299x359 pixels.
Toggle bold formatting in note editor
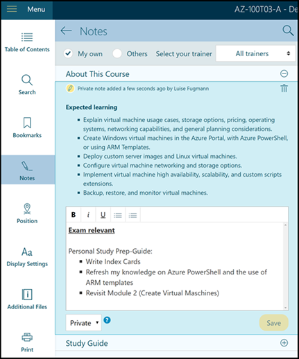74,215
